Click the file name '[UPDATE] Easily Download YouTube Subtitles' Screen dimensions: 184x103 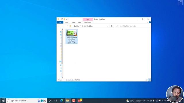(72, 40)
